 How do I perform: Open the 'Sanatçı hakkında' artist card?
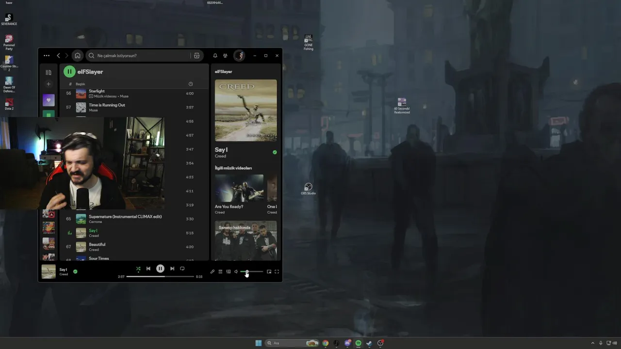pos(246,241)
